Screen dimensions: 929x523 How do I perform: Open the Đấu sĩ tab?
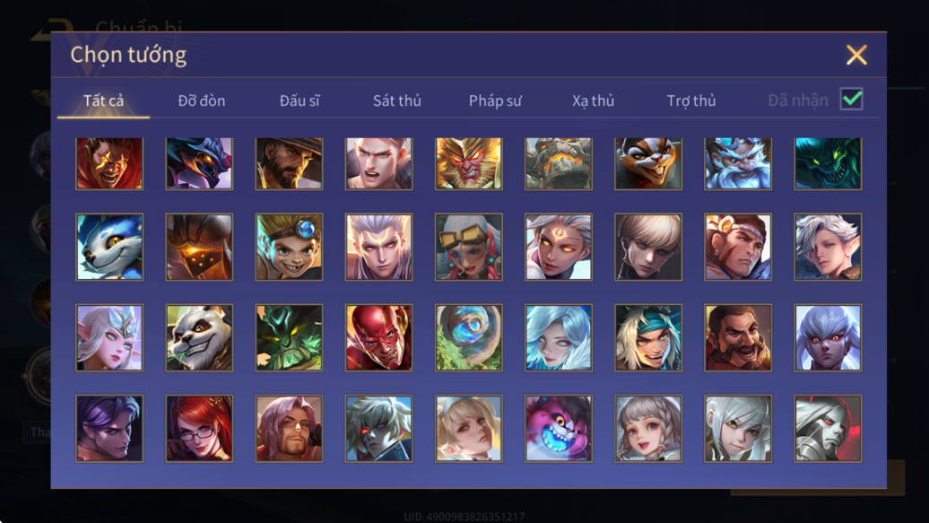tap(300, 100)
